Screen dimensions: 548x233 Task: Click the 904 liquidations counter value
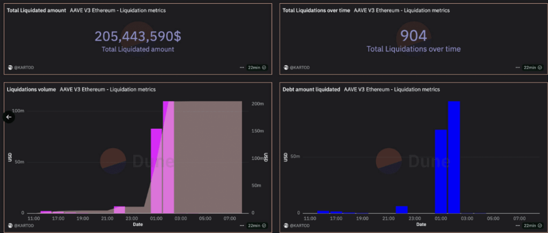coord(414,36)
